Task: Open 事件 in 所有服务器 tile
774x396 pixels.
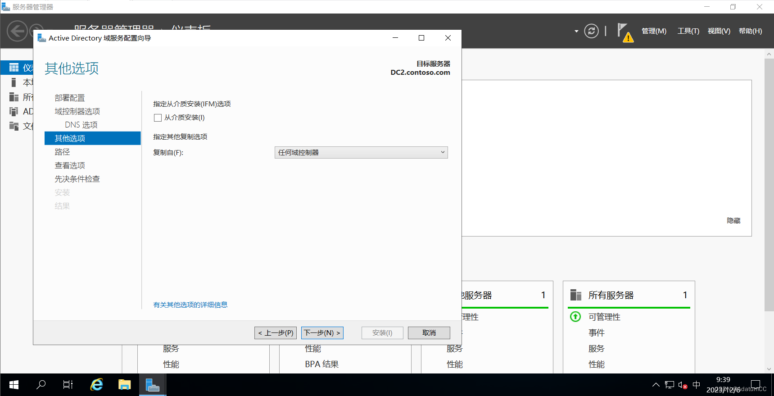Action: [x=597, y=333]
